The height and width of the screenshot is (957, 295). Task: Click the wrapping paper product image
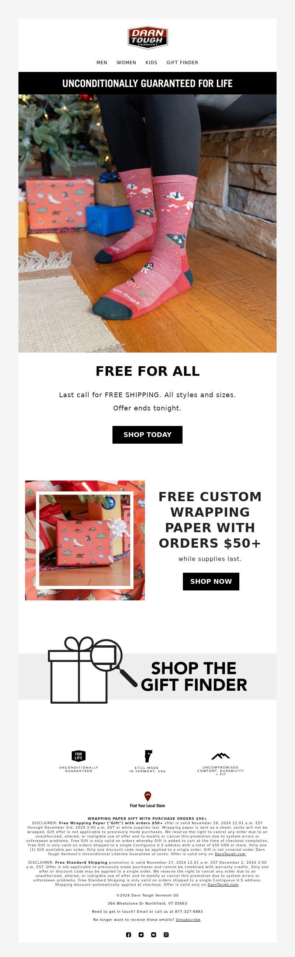pos(85,540)
